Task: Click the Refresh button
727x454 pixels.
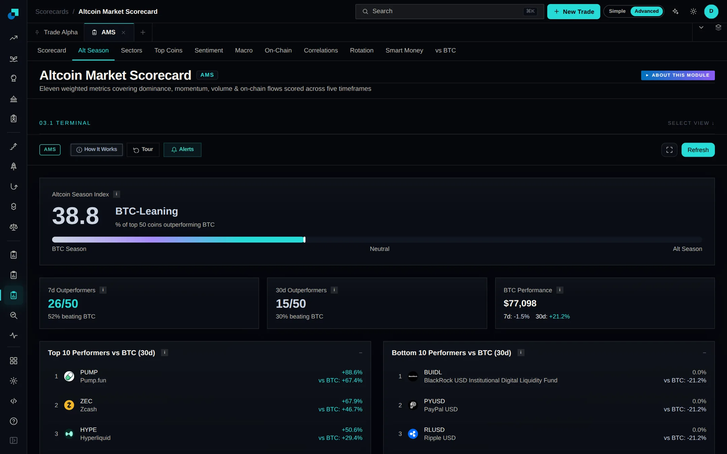Action: click(x=698, y=150)
